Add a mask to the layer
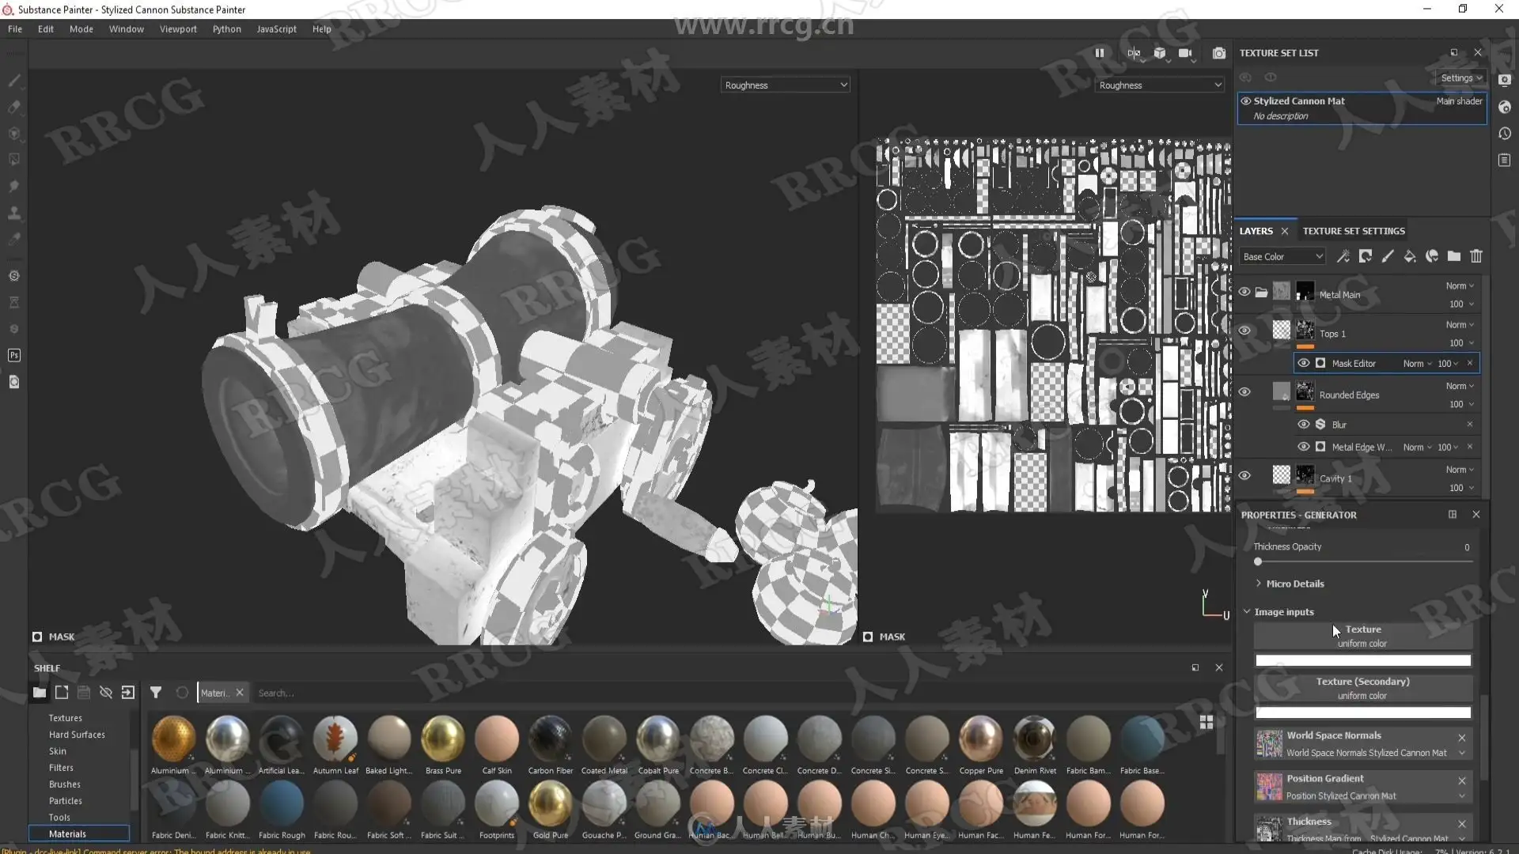 tap(1365, 256)
